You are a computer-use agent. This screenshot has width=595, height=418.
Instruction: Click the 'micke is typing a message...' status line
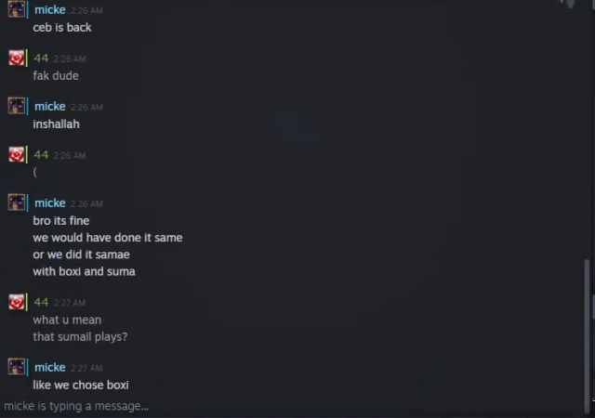(76, 406)
